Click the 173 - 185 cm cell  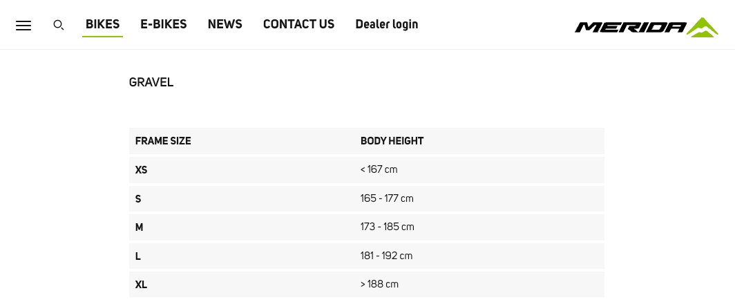point(387,227)
